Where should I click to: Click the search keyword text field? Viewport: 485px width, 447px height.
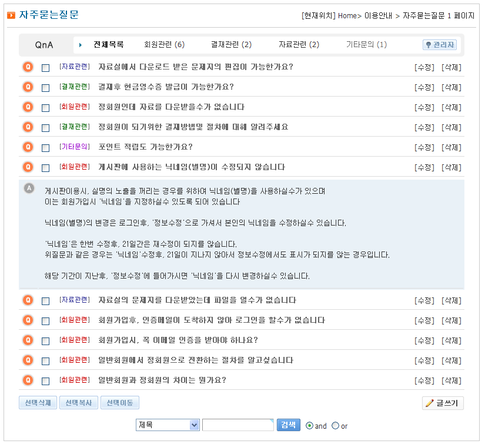pyautogui.click(x=238, y=425)
